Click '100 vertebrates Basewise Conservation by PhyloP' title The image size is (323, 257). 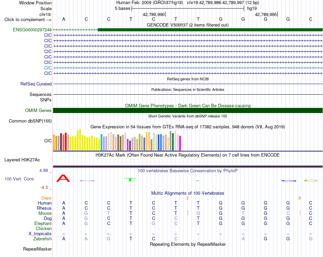pyautogui.click(x=187, y=171)
